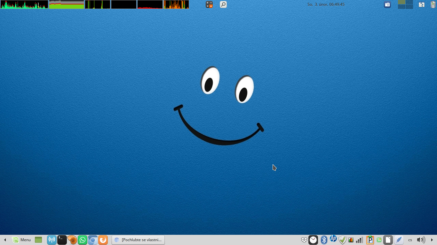This screenshot has height=245, width=437.
Task: Open the calculator from the top panel
Action: [209, 4]
